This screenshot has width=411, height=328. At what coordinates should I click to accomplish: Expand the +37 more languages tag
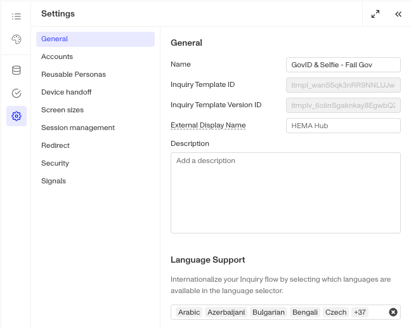coord(360,312)
